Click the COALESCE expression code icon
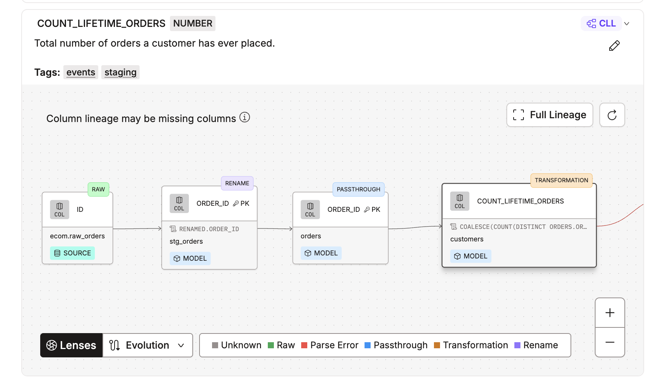 (x=453, y=227)
